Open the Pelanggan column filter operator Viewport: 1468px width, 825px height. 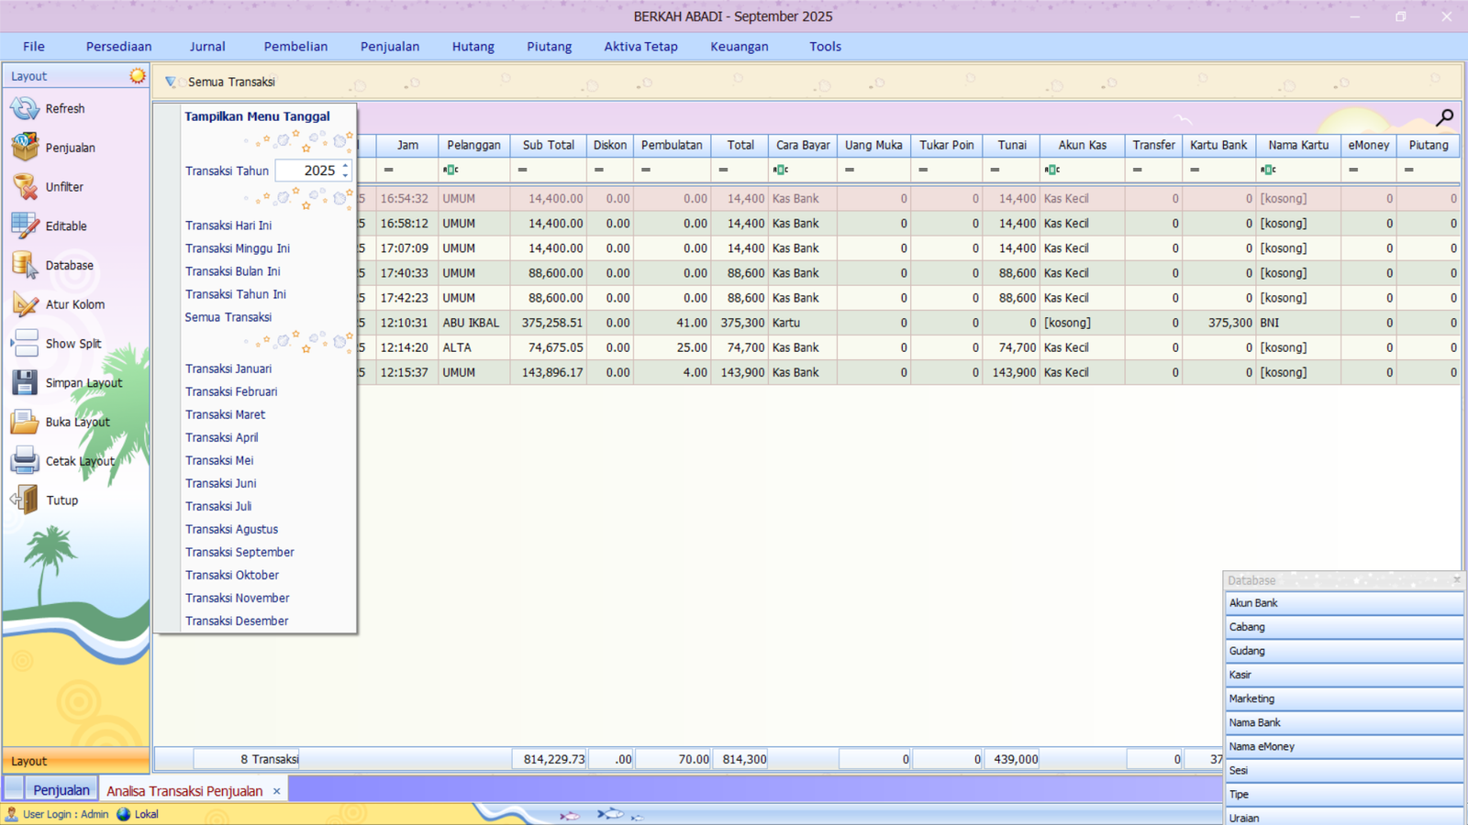coord(450,170)
